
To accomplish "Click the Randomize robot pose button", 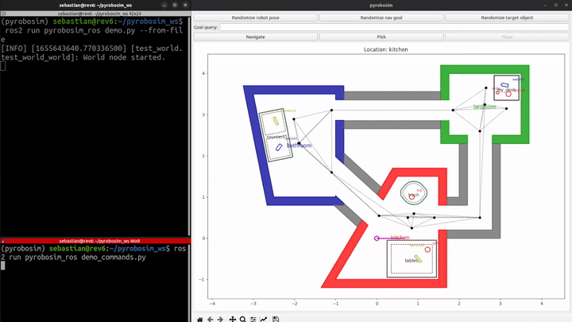I will coord(255,17).
